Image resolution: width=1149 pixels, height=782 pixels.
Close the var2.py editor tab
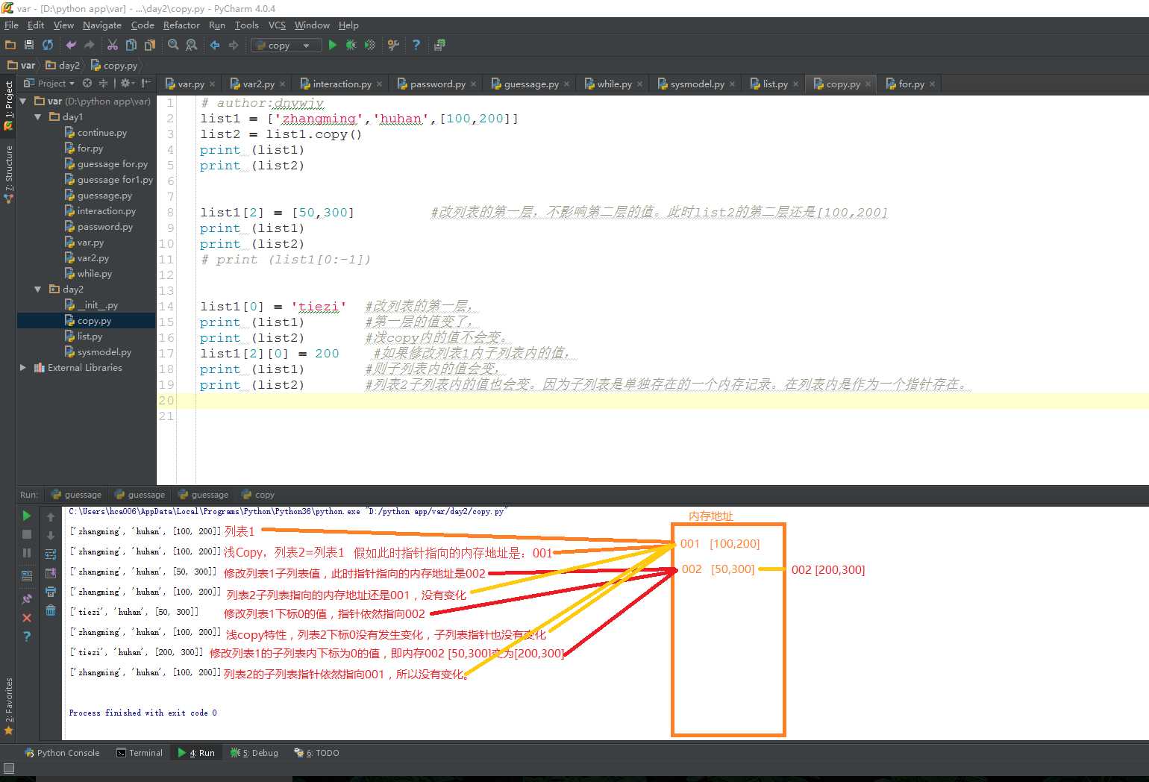tap(282, 84)
